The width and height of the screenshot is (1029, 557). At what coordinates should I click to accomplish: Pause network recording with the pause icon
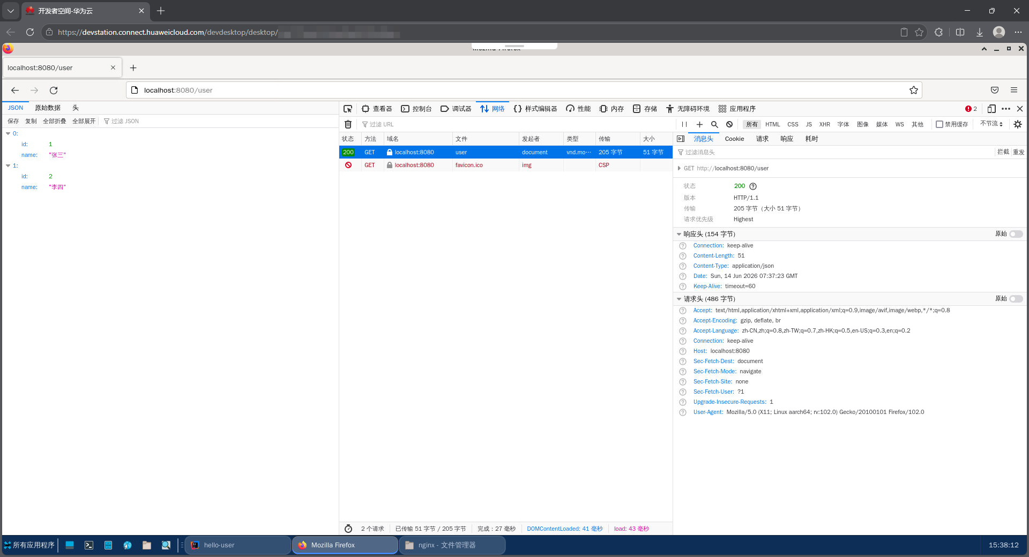pos(684,124)
